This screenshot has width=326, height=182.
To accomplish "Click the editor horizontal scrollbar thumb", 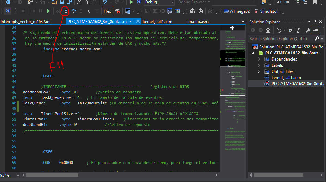I will [x=52, y=175].
